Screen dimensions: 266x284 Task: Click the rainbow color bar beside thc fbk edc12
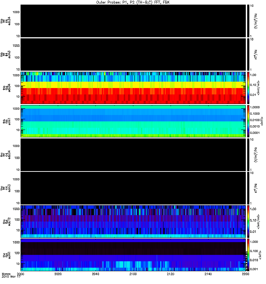point(248,221)
